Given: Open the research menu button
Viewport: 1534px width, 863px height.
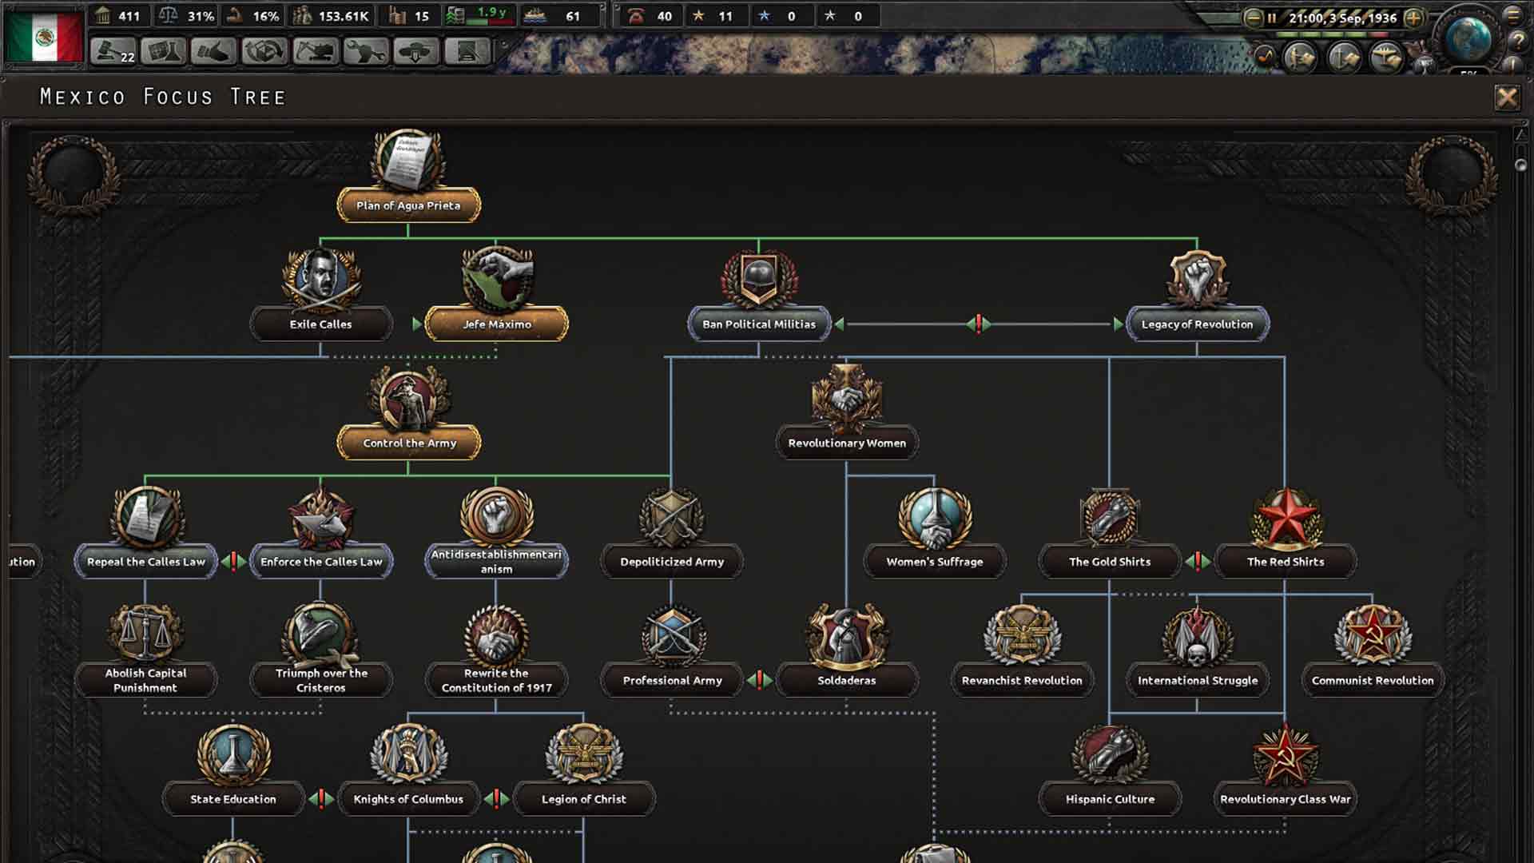Looking at the screenshot, I should (x=164, y=51).
